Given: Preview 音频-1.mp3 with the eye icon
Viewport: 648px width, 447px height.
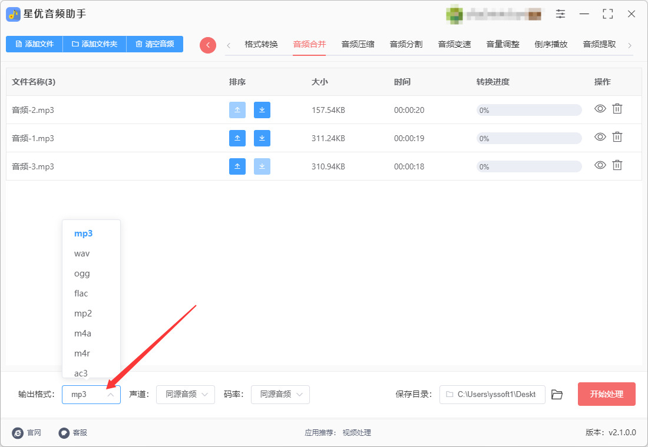Looking at the screenshot, I should [x=600, y=136].
